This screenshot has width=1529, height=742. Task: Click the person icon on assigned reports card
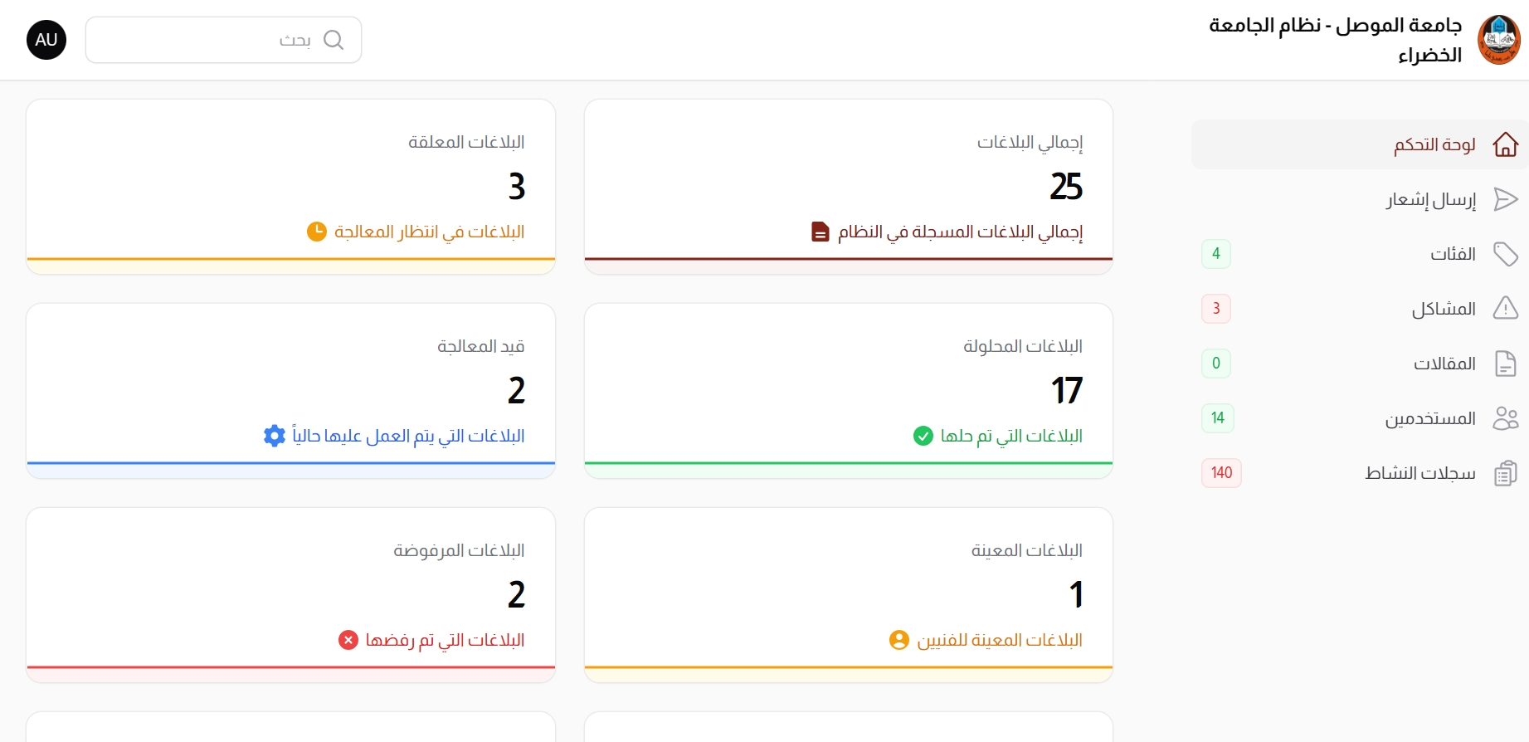(x=898, y=640)
